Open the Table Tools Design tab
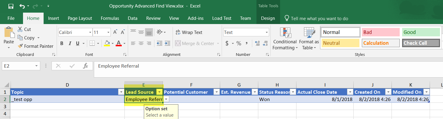 268,18
